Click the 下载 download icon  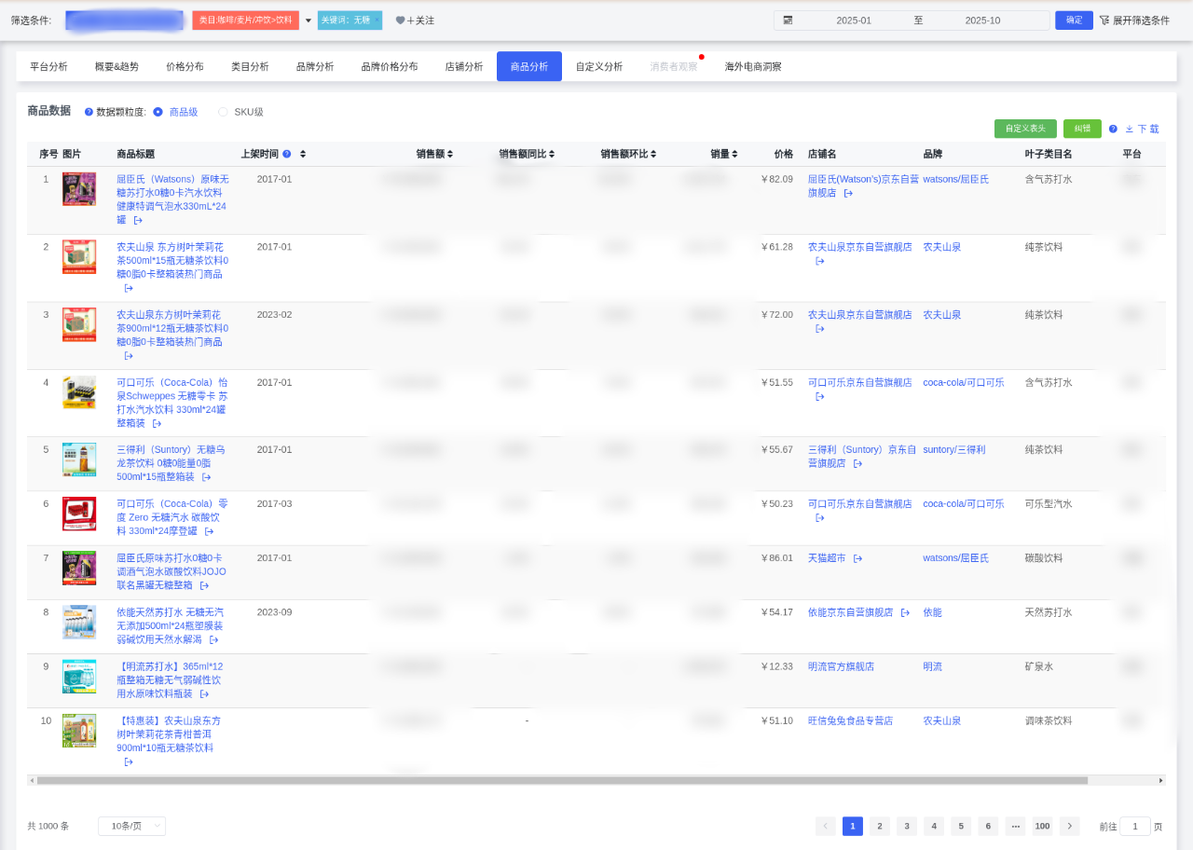click(1130, 129)
